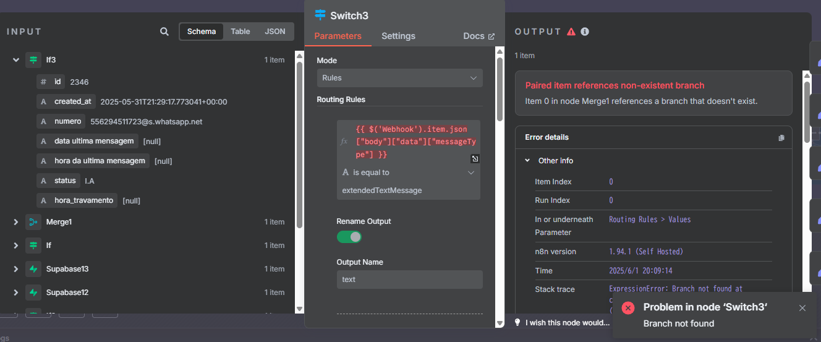
Task: Click the red error icon in the toast notification
Action: 628,308
